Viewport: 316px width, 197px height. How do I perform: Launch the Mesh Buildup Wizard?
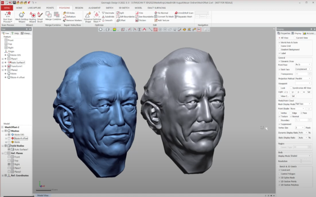click(x=22, y=17)
